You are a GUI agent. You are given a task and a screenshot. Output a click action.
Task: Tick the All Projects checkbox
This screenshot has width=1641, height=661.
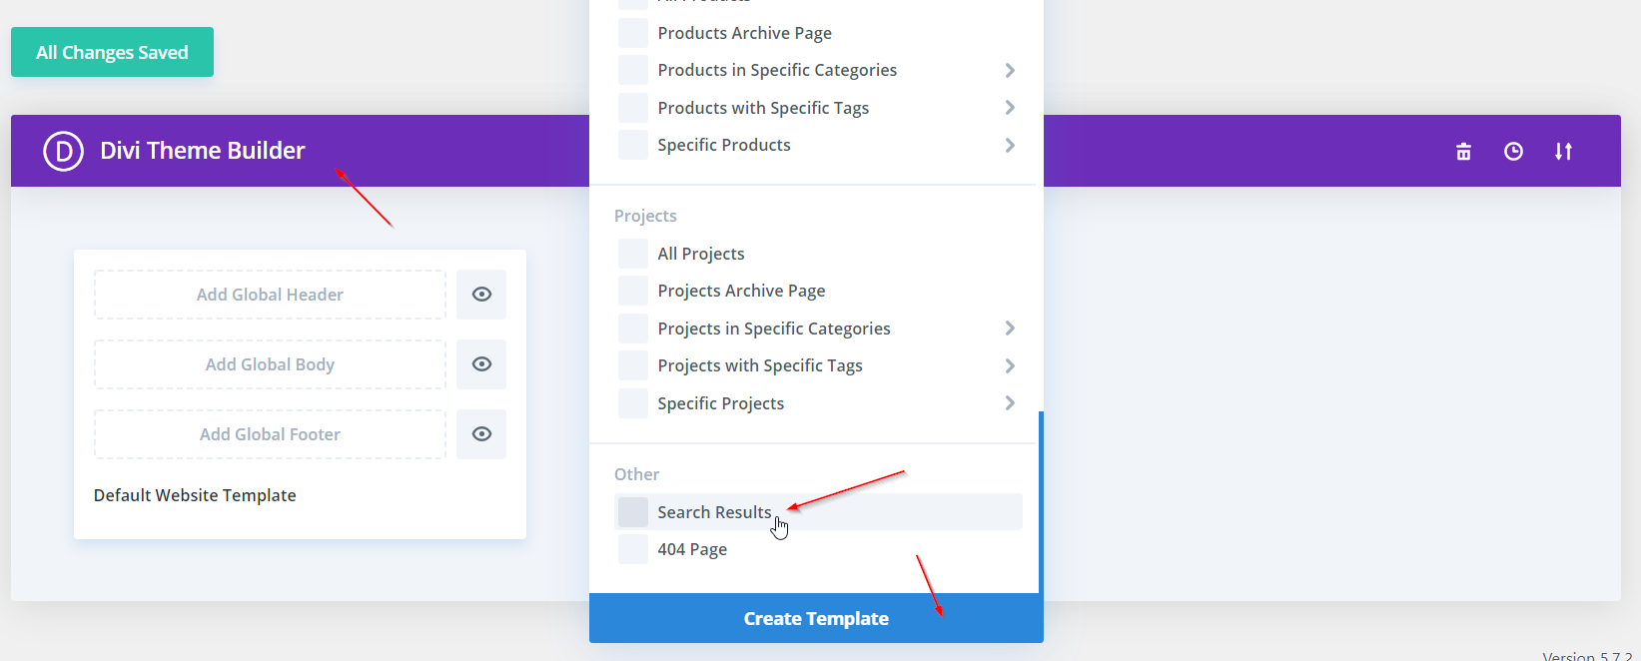[x=633, y=254]
